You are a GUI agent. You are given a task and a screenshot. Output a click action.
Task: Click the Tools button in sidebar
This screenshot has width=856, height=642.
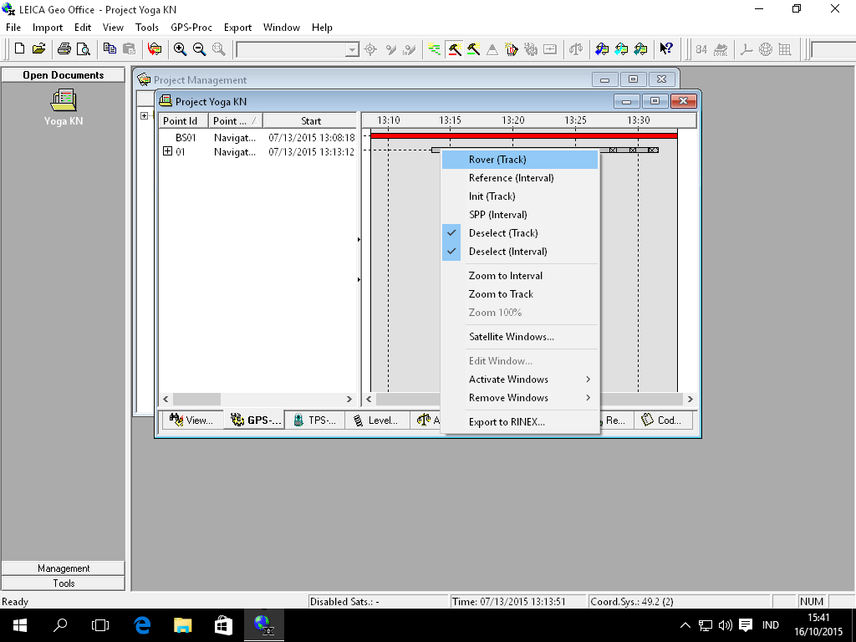[x=64, y=583]
